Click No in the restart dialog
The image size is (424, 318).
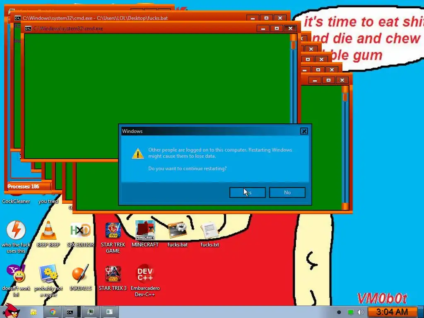tap(287, 193)
